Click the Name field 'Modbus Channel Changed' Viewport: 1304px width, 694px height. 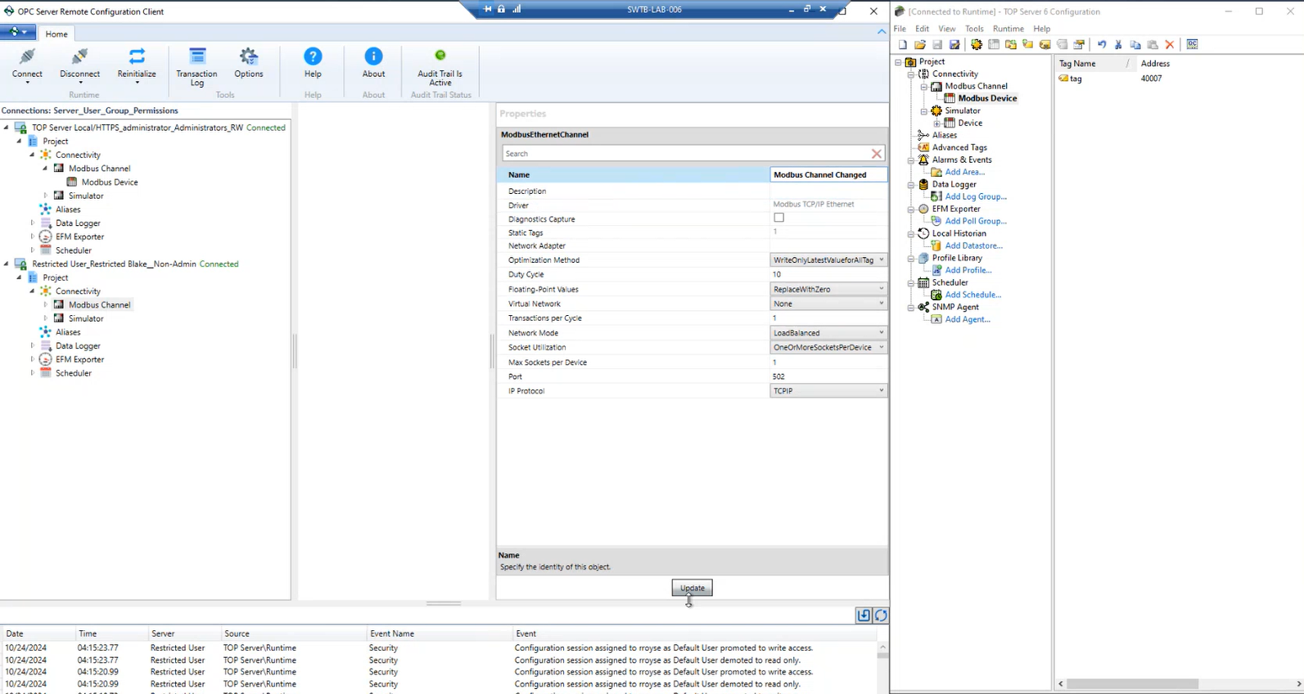point(828,174)
